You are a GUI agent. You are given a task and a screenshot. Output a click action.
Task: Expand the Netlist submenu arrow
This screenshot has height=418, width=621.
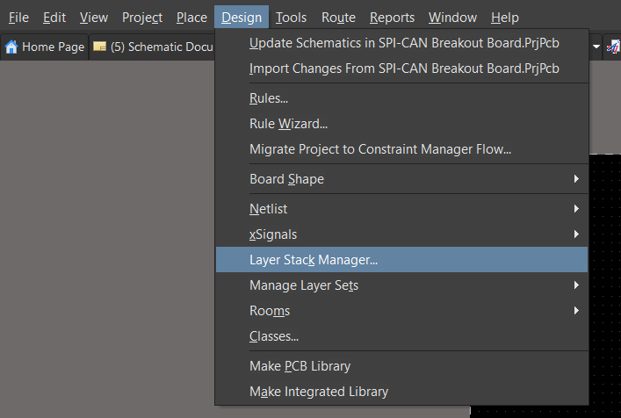click(576, 209)
